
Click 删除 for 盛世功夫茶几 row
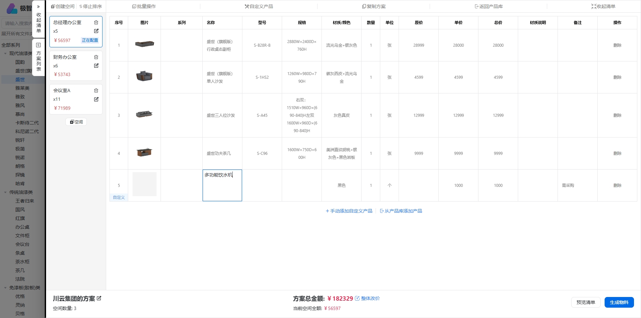coord(617,153)
